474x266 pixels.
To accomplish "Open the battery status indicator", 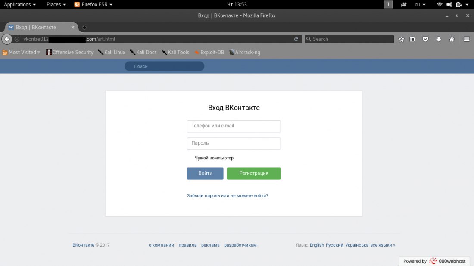I will click(459, 5).
